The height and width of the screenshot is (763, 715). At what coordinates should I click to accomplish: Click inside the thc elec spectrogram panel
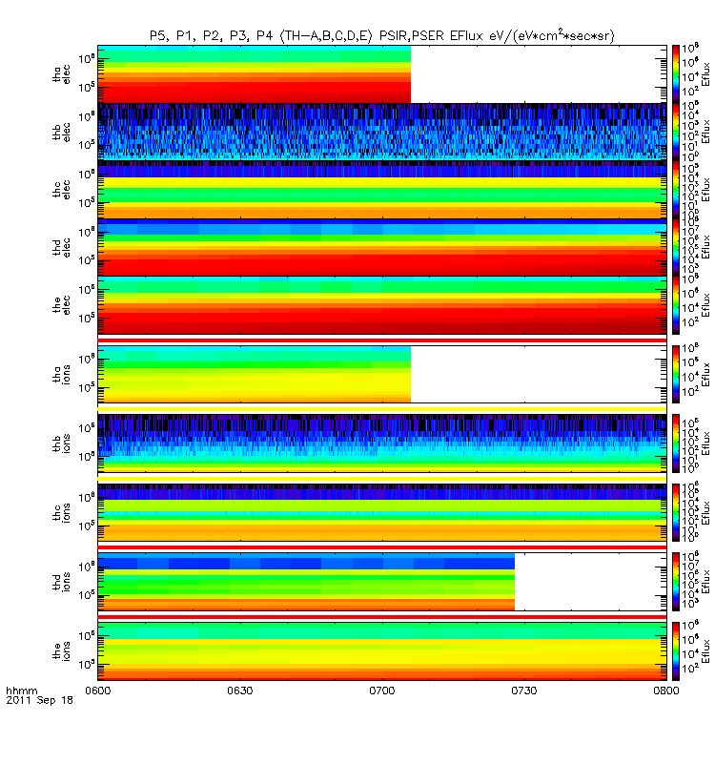coord(382,189)
